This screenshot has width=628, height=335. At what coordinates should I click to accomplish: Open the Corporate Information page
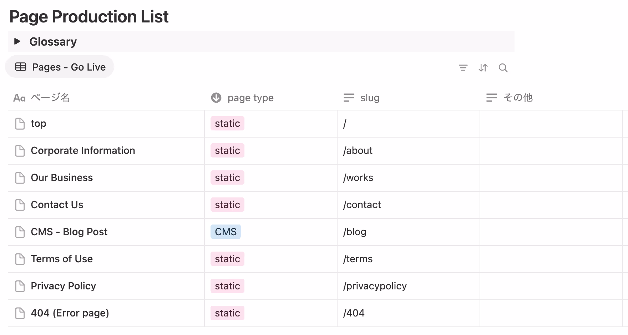[x=83, y=151]
